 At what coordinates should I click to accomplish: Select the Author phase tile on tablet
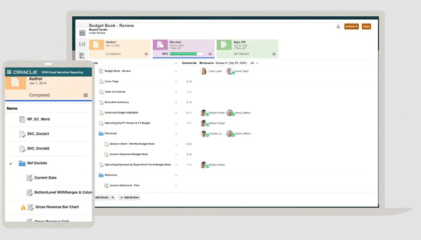click(x=48, y=88)
